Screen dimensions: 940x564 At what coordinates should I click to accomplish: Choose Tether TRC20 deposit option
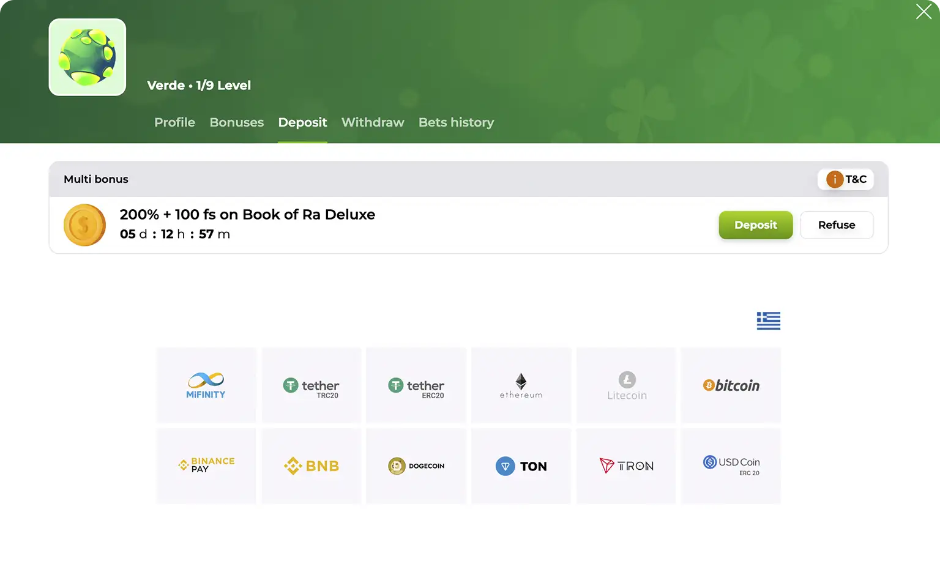pos(311,385)
